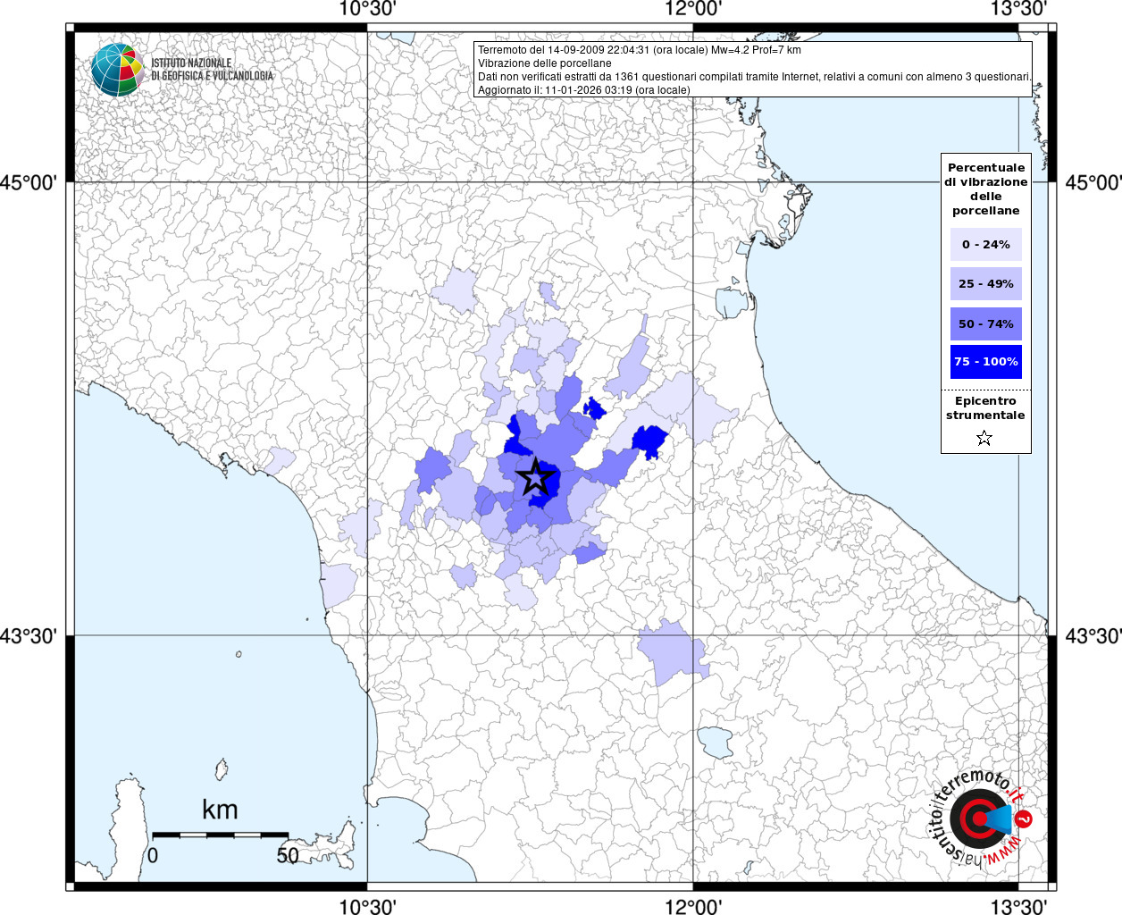Click the top 10°30' longitude label

pos(367,9)
